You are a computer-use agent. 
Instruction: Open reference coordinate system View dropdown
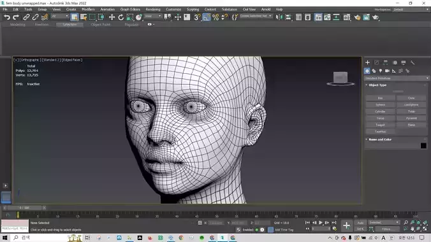(152, 16)
